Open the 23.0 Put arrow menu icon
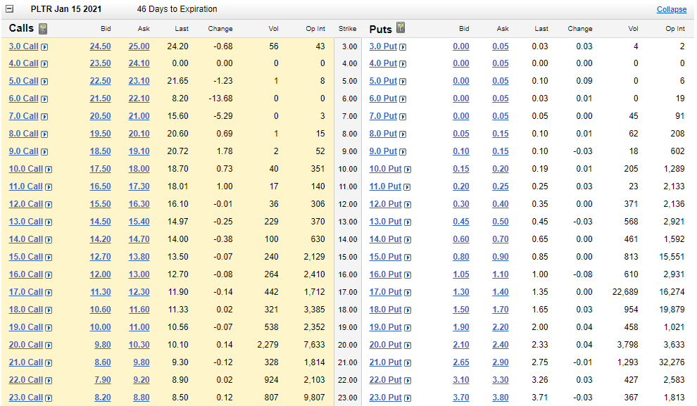 tap(408, 398)
